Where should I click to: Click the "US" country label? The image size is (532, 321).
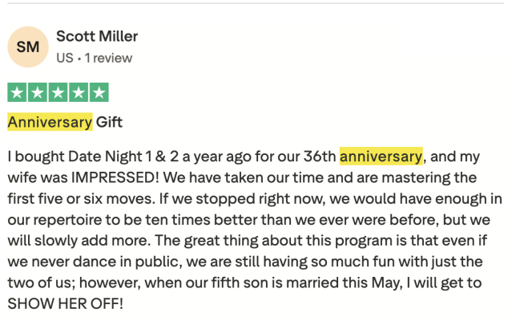tap(65, 58)
